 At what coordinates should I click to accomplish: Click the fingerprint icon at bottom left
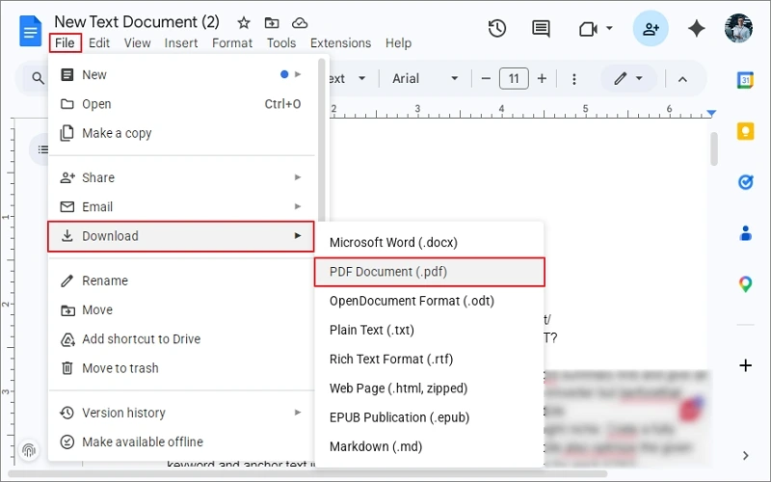click(x=29, y=449)
